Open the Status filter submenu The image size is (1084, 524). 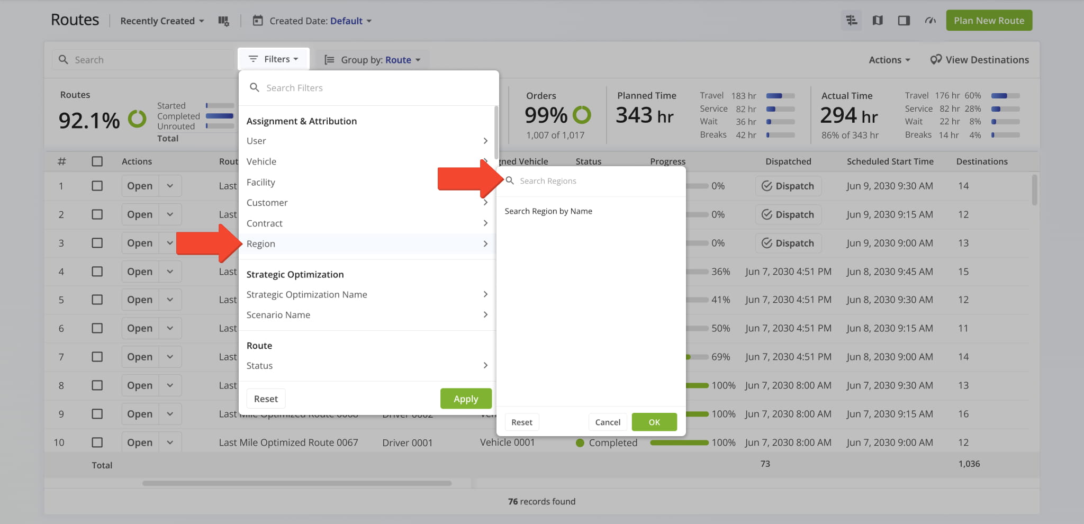click(x=367, y=366)
